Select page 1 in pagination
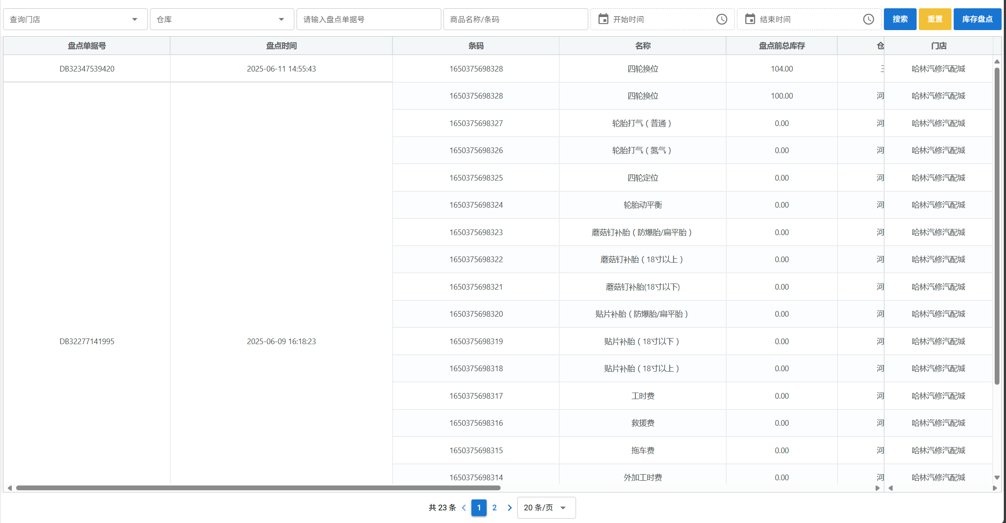Image resolution: width=1006 pixels, height=523 pixels. tap(479, 508)
